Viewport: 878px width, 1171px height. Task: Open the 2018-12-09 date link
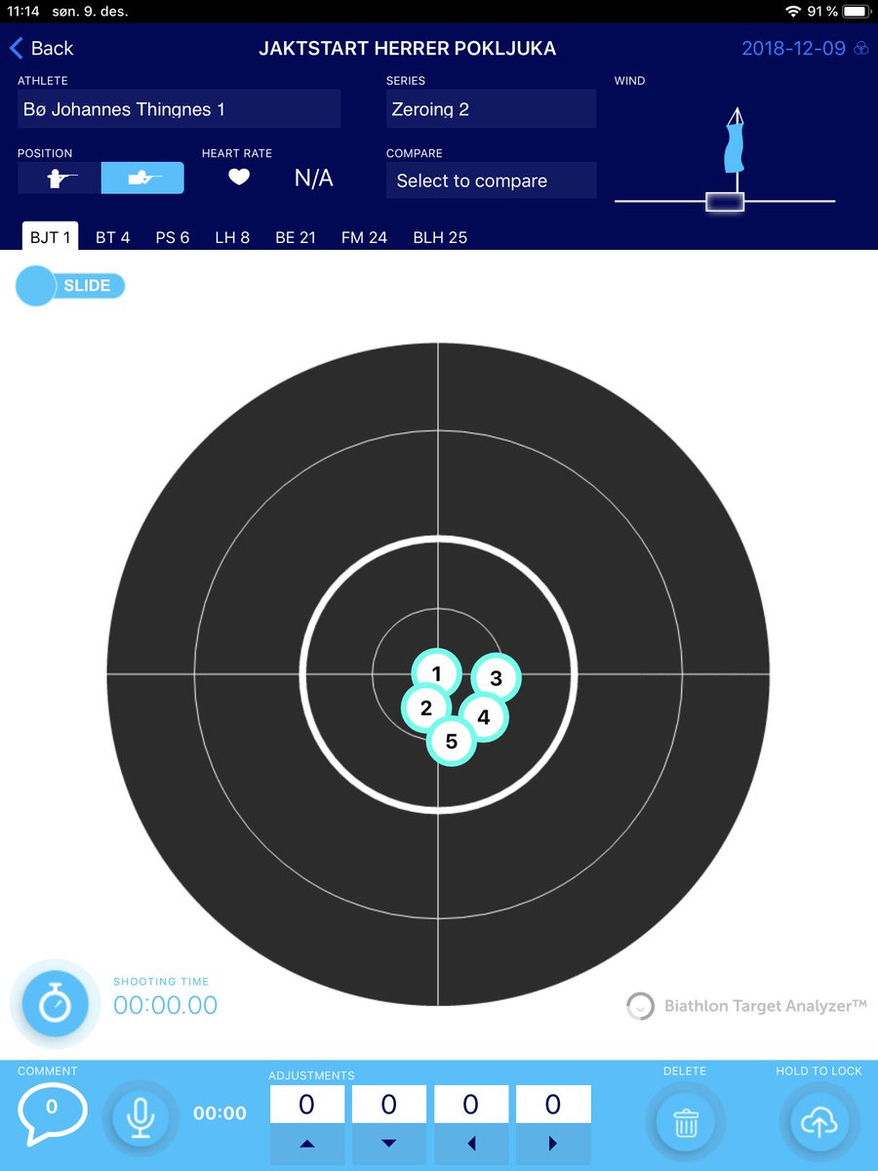(793, 48)
